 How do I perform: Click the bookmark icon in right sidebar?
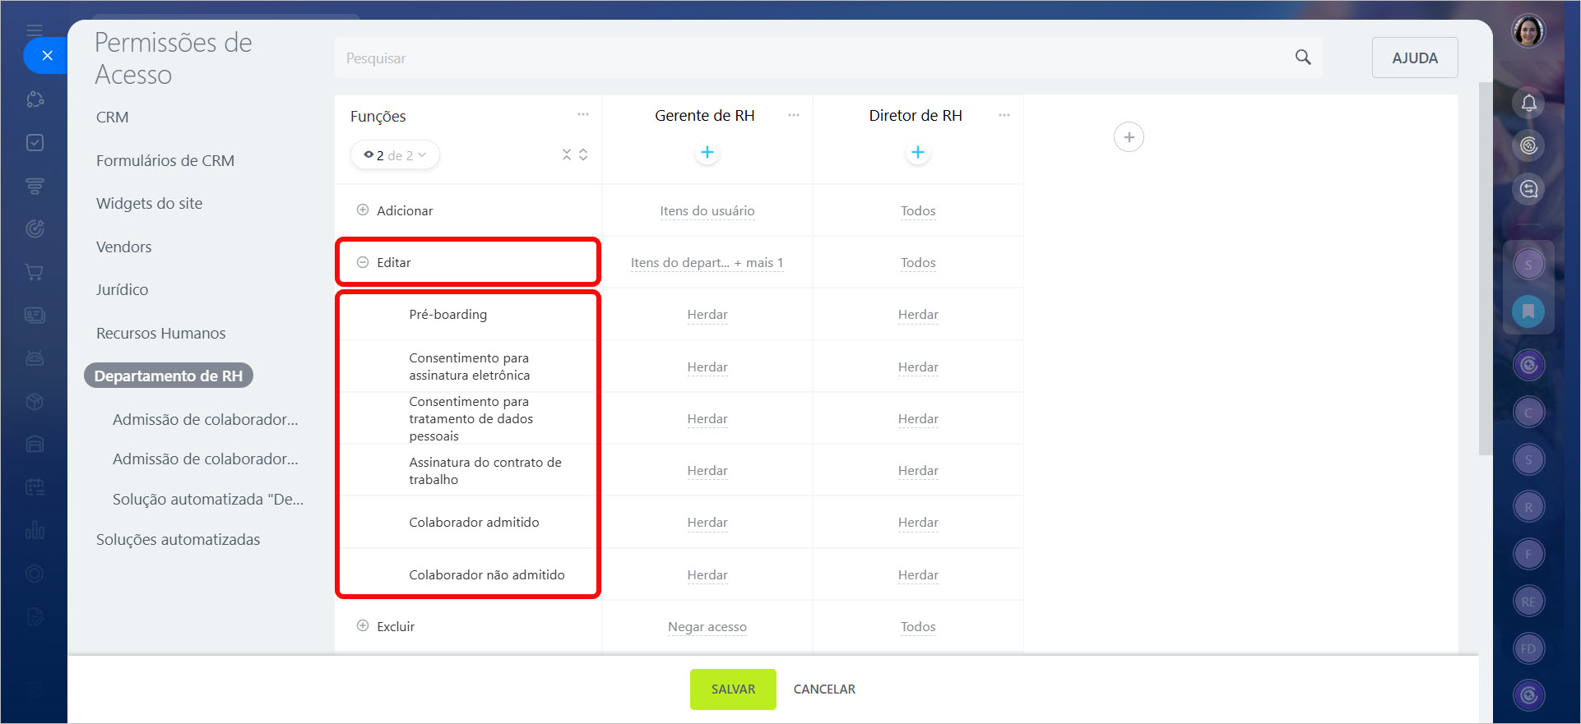click(1528, 311)
